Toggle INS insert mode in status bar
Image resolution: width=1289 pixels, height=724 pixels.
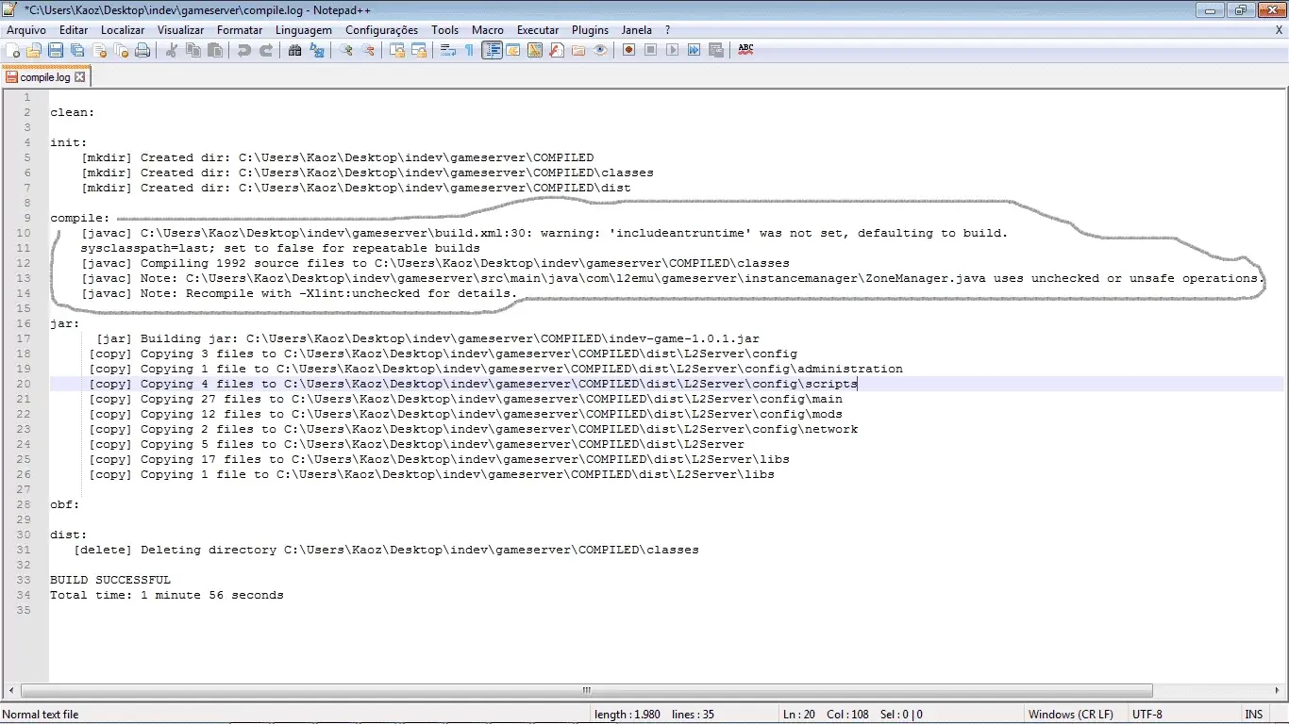pyautogui.click(x=1254, y=715)
